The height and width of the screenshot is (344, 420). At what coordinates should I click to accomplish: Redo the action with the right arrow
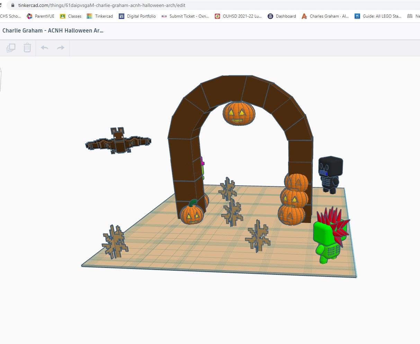pos(61,48)
